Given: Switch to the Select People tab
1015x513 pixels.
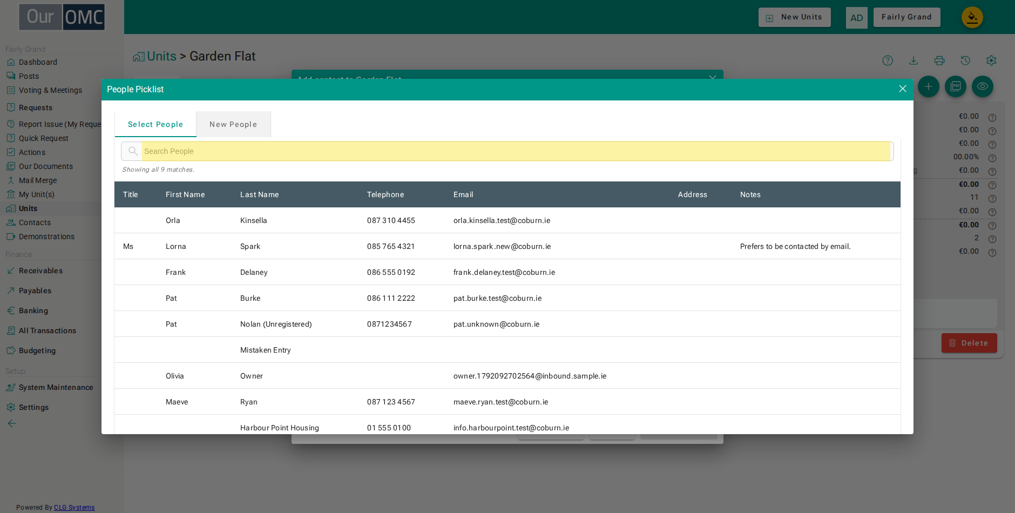Looking at the screenshot, I should pyautogui.click(x=155, y=124).
